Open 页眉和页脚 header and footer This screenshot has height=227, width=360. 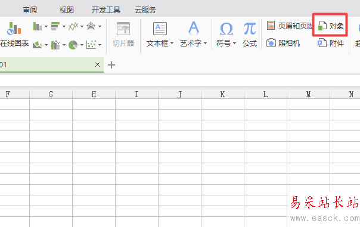coord(289,26)
